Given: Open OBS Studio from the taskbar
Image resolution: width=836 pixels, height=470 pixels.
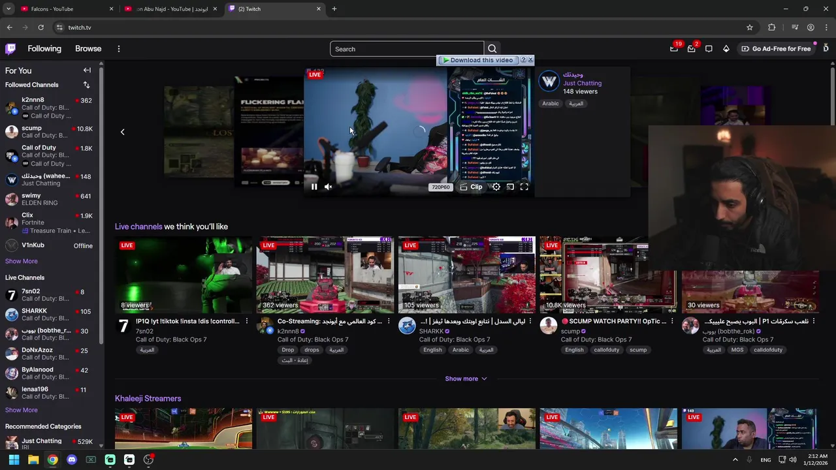Looking at the screenshot, I should [x=148, y=460].
